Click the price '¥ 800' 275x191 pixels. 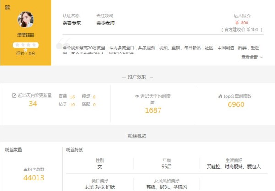pyautogui.click(x=242, y=22)
